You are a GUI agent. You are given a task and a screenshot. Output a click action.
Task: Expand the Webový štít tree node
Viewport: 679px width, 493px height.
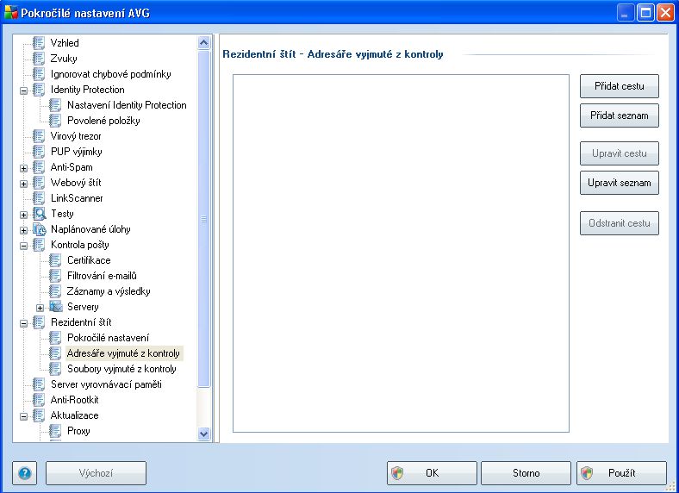(x=24, y=184)
